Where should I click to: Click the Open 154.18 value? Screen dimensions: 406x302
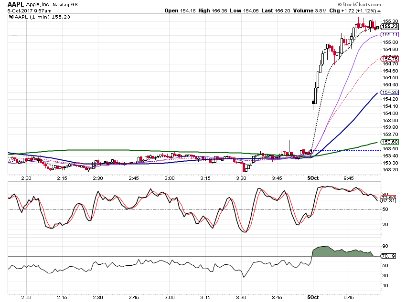tap(180, 10)
